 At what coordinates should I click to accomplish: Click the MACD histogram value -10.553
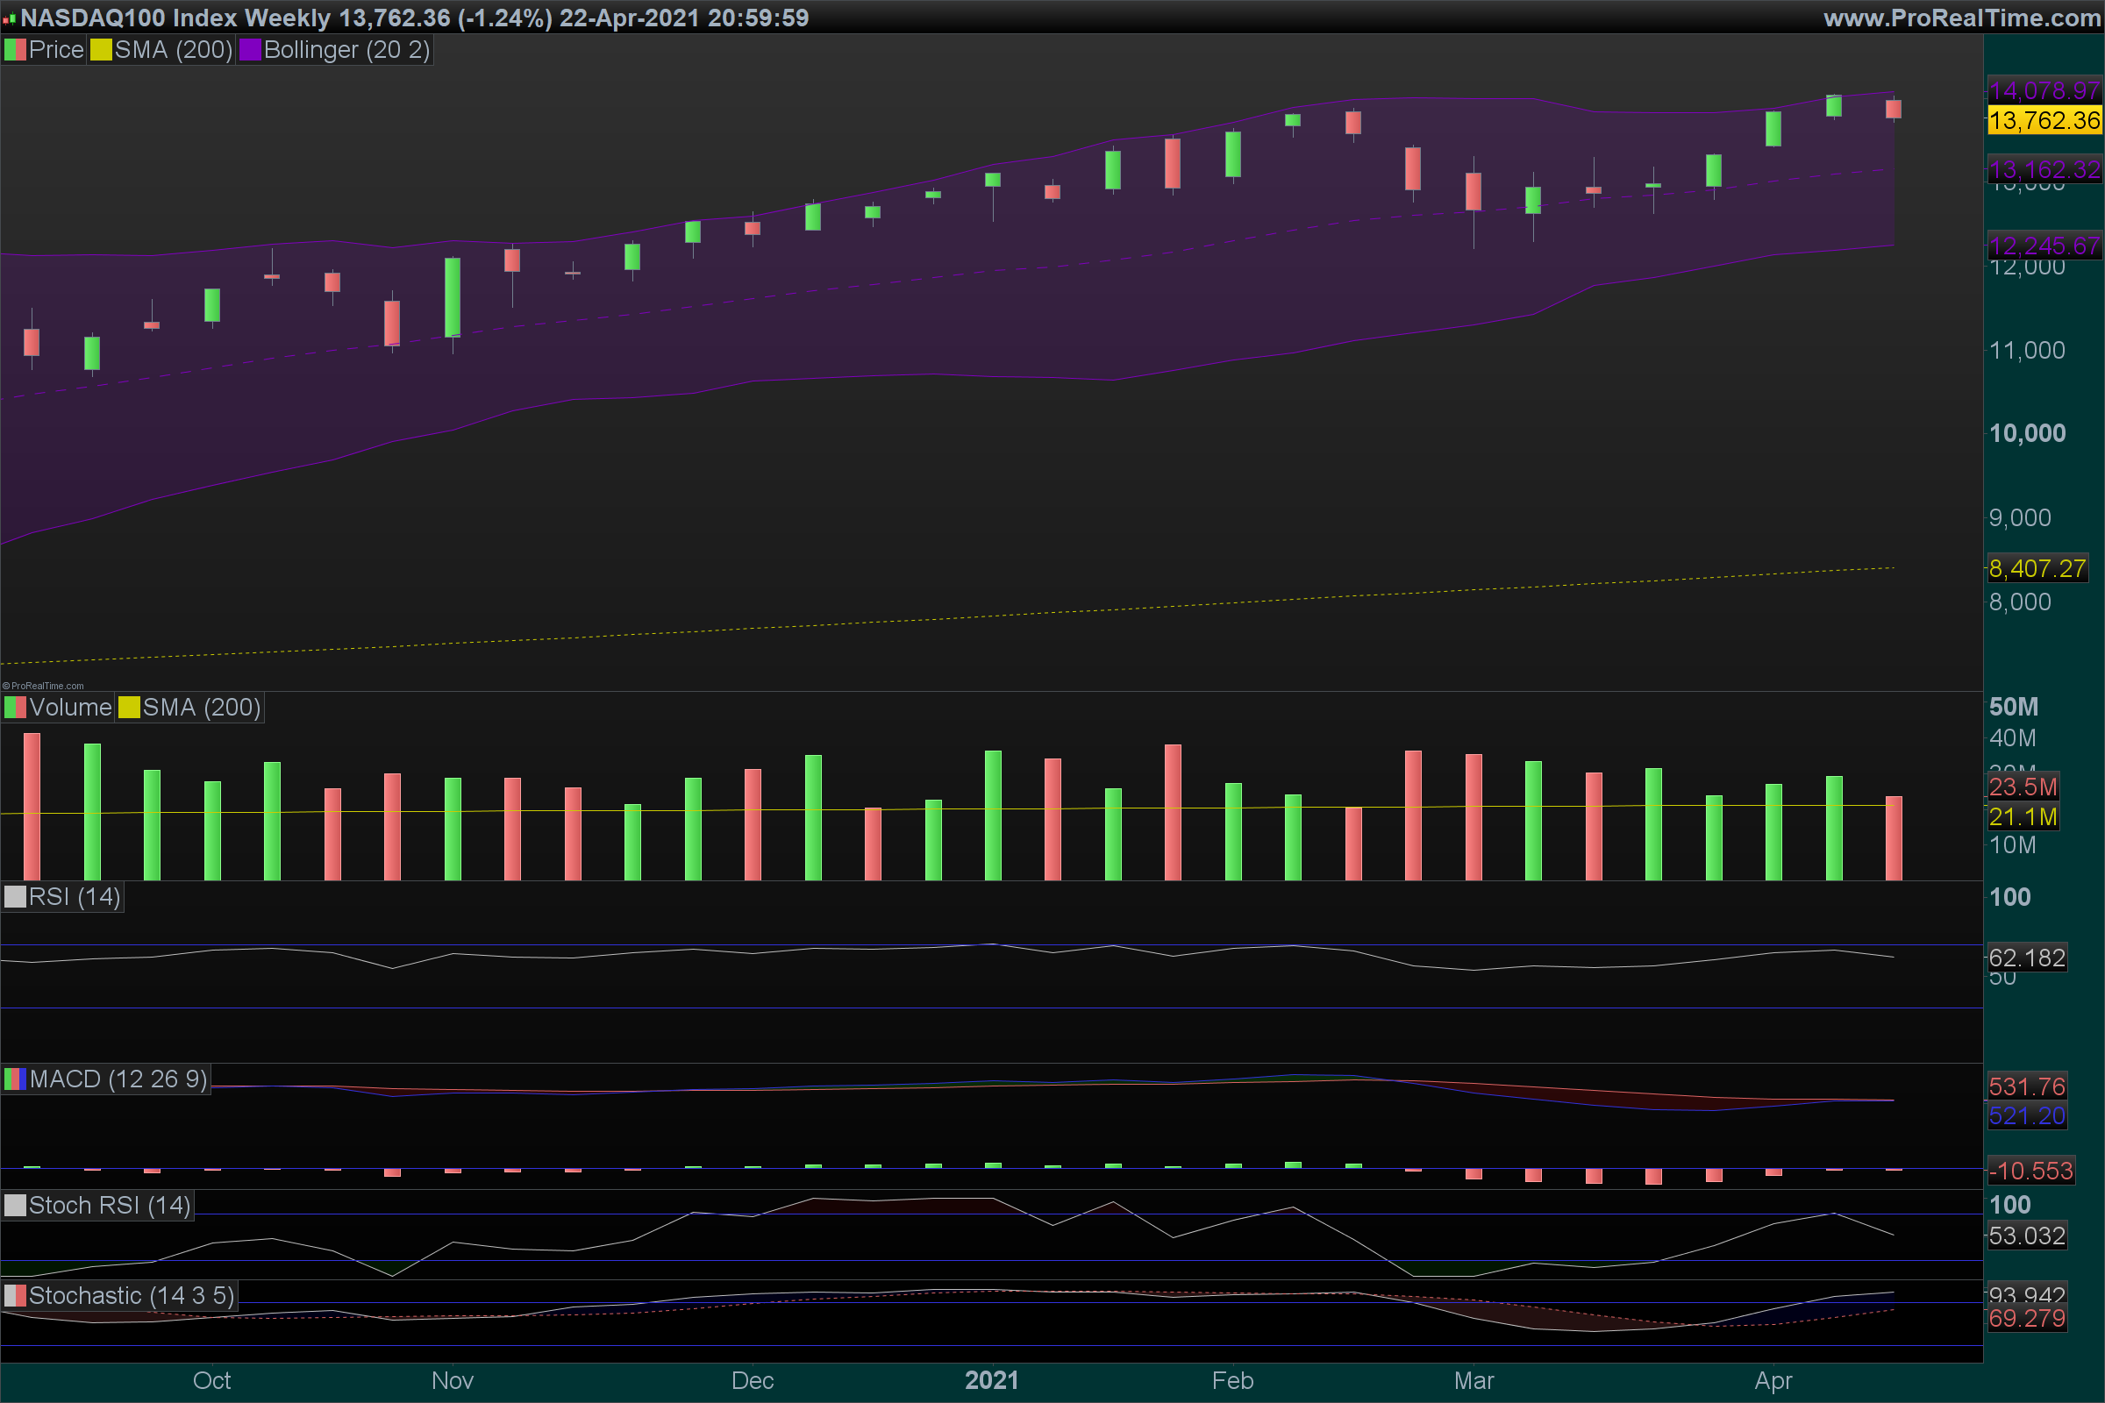(2030, 1171)
